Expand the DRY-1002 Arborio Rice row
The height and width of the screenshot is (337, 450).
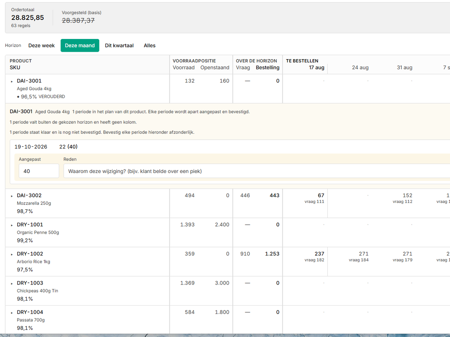pyautogui.click(x=12, y=254)
